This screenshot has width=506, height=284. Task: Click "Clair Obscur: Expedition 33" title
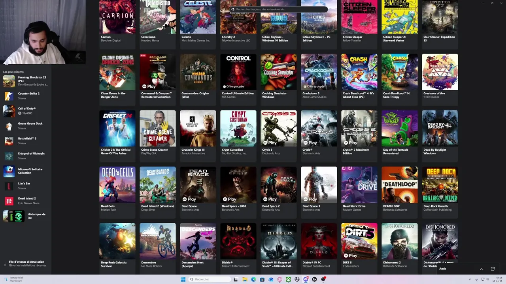(x=439, y=39)
